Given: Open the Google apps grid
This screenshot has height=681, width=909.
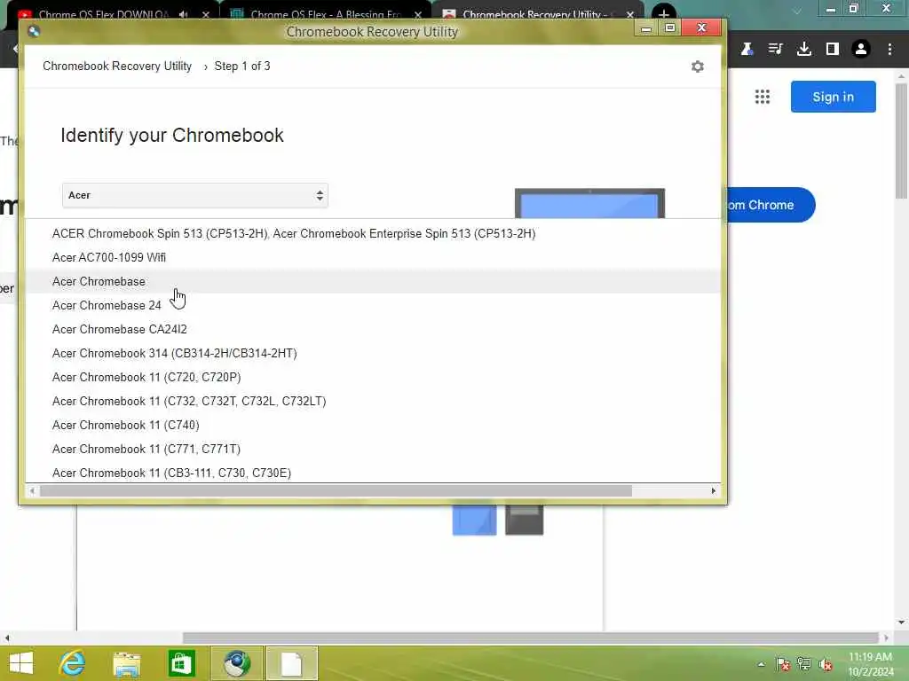Looking at the screenshot, I should (x=763, y=97).
